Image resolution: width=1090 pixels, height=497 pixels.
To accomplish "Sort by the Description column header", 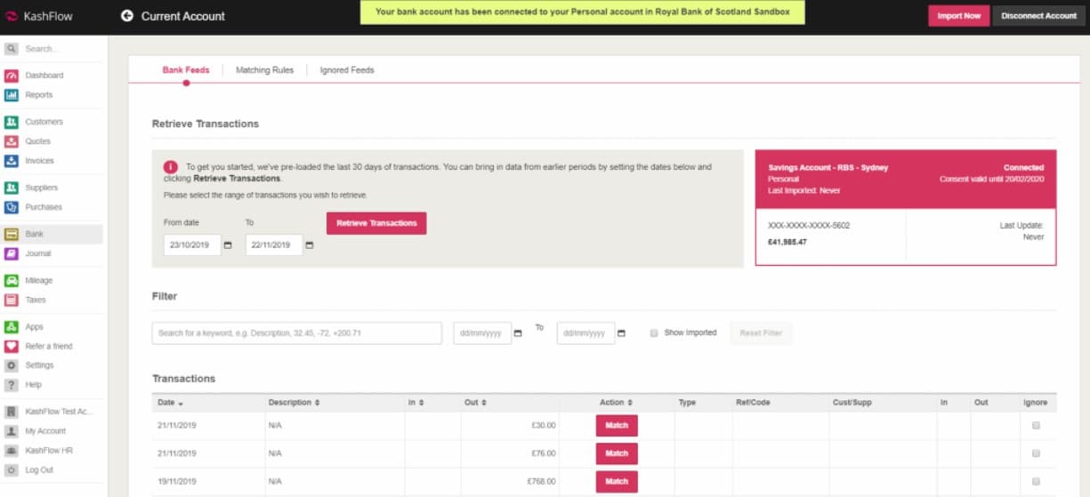I will pos(294,403).
